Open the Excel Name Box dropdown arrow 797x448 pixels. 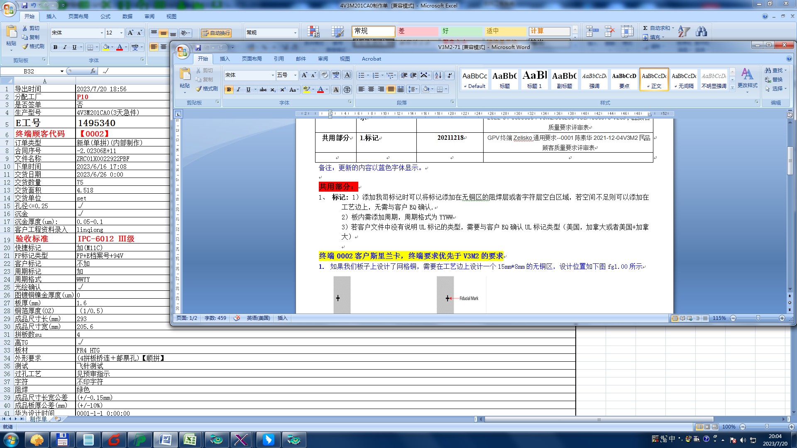(62, 71)
